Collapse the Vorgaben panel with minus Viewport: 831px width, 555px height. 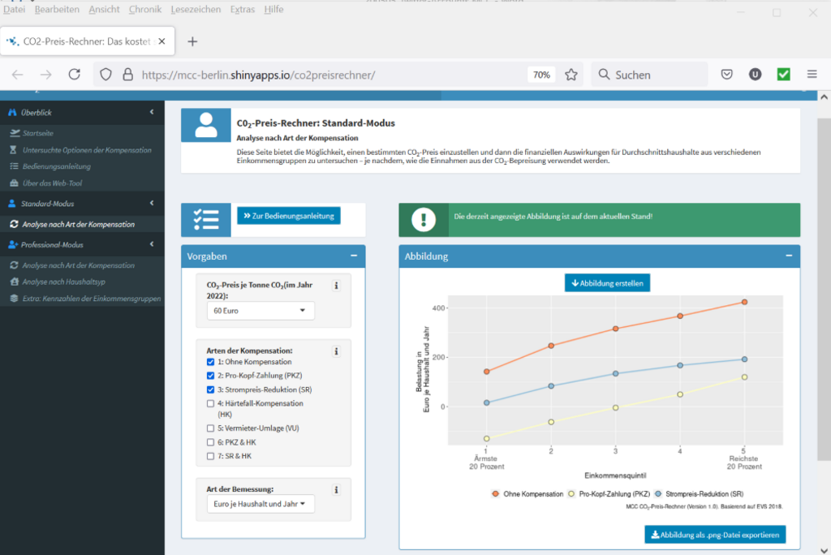354,256
